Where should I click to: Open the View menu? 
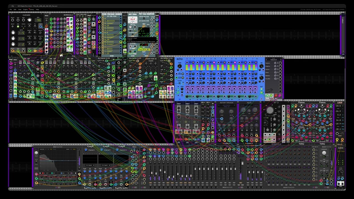[20, 9]
